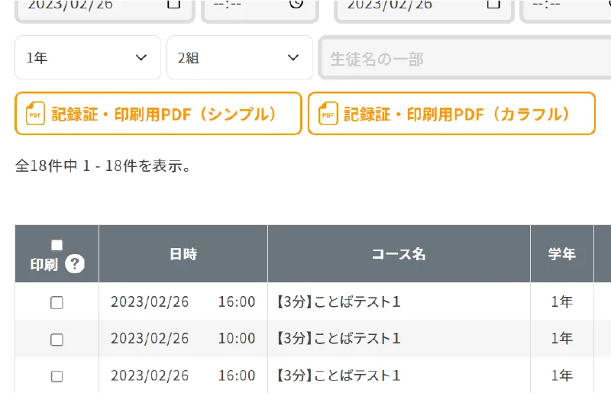Open the calendar picker in the second date field
The width and height of the screenshot is (611, 393).
click(x=494, y=4)
